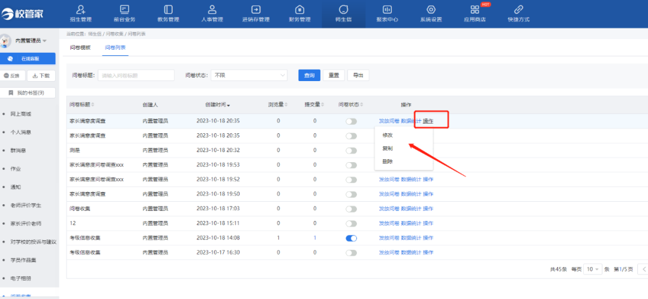Sort by 提交量 column arrows
This screenshot has width=648, height=299.
tap(323, 104)
